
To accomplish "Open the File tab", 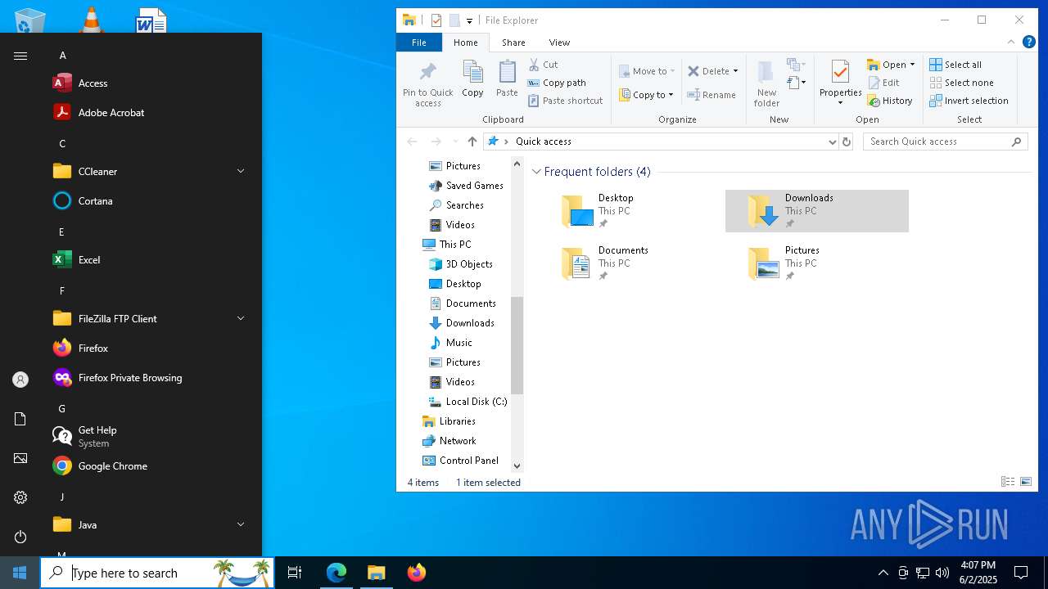I will pos(418,43).
